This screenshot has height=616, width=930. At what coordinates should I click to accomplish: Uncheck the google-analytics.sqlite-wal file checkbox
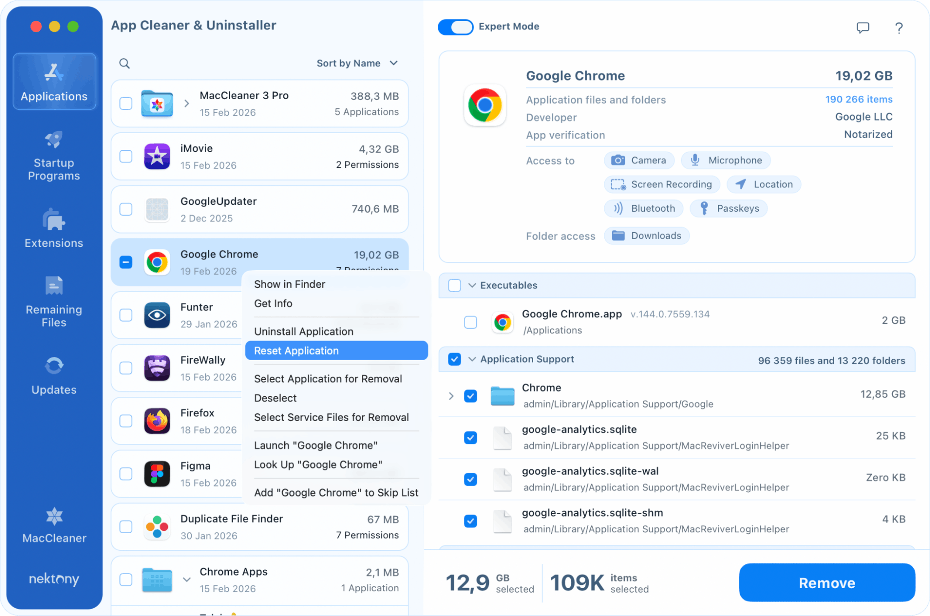[470, 479]
